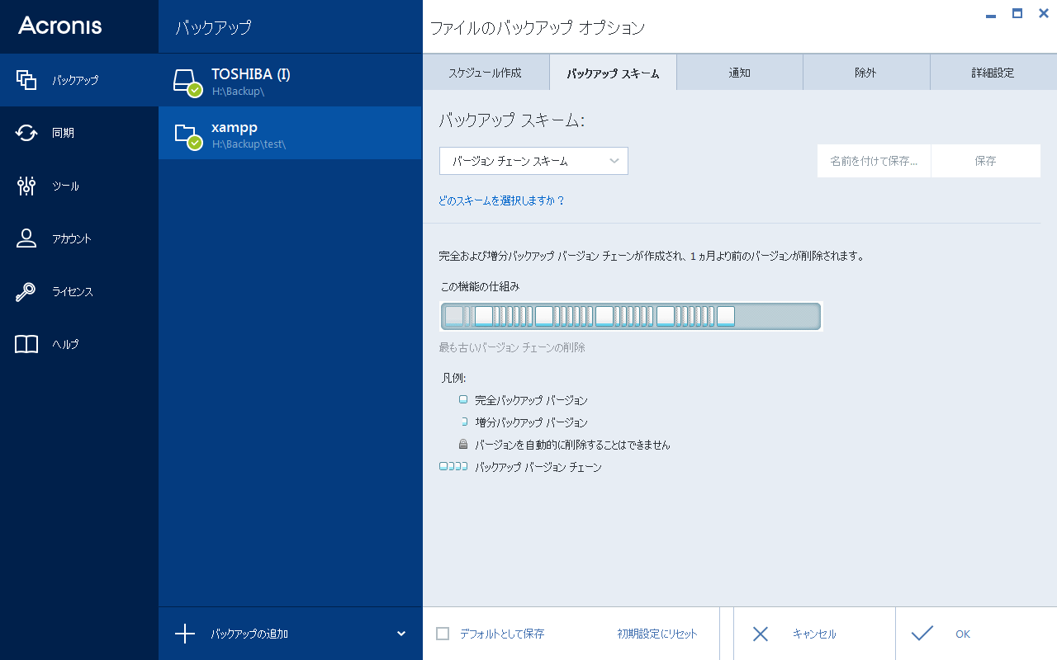This screenshot has width=1057, height=660.
Task: Open the バックアップ sidebar section icon
Action: pyautogui.click(x=26, y=80)
